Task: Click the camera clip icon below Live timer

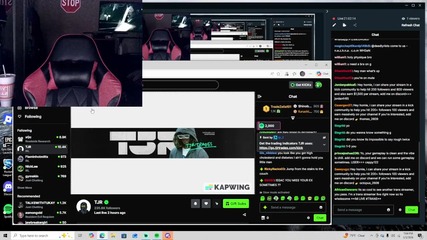Action: click(344, 25)
